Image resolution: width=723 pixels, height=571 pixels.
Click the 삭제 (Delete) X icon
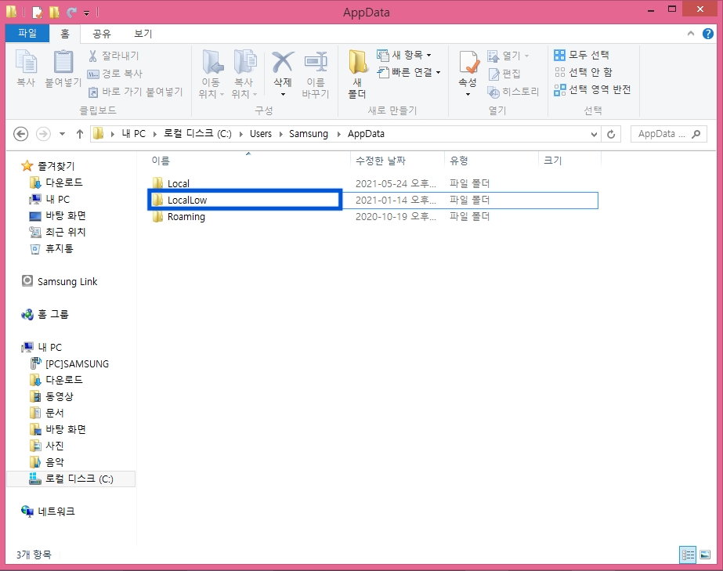click(x=283, y=62)
